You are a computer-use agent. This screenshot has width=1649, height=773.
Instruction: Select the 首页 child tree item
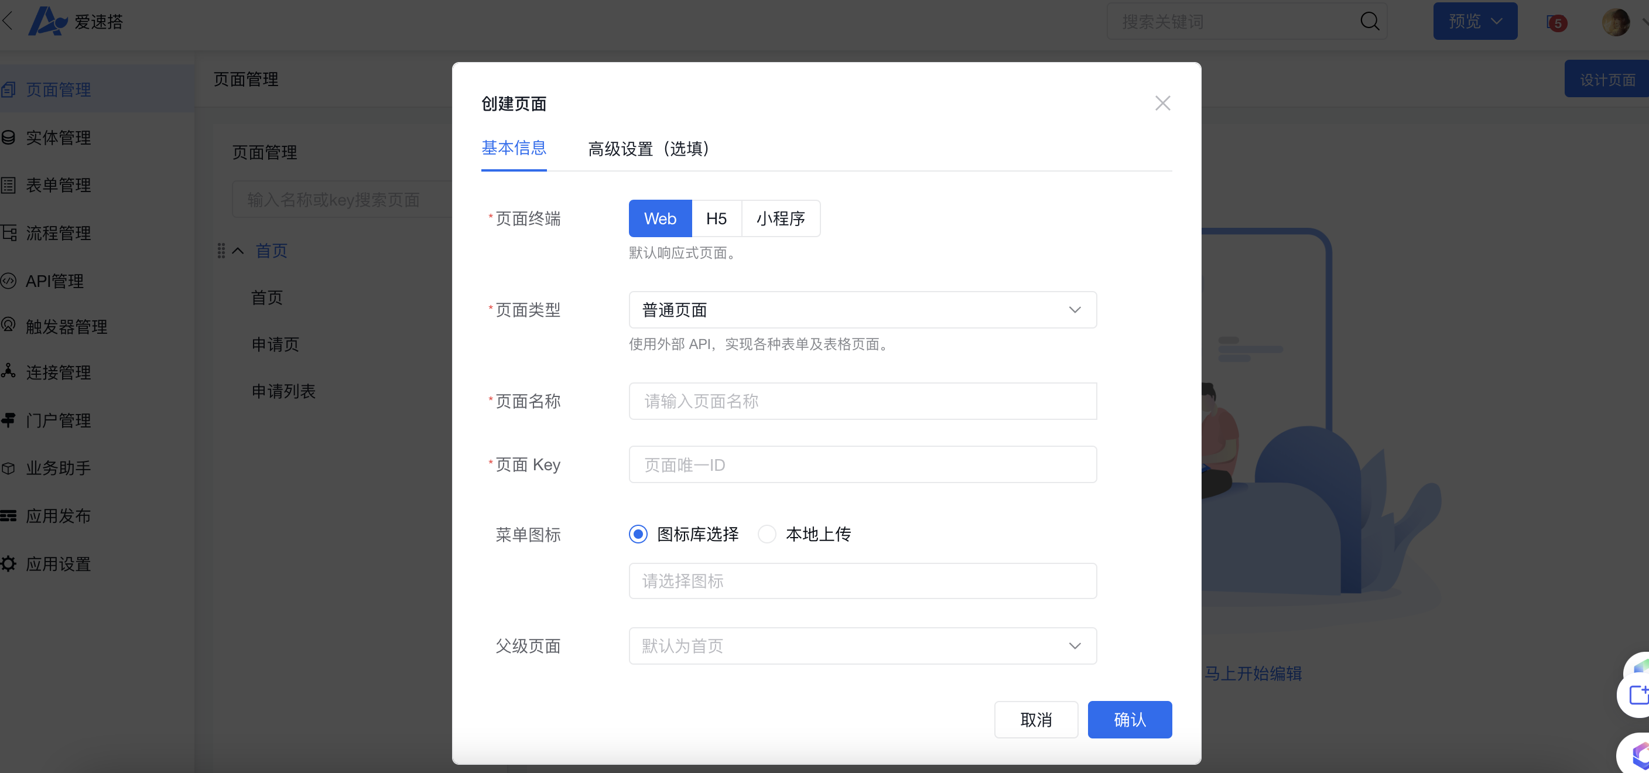(x=267, y=297)
